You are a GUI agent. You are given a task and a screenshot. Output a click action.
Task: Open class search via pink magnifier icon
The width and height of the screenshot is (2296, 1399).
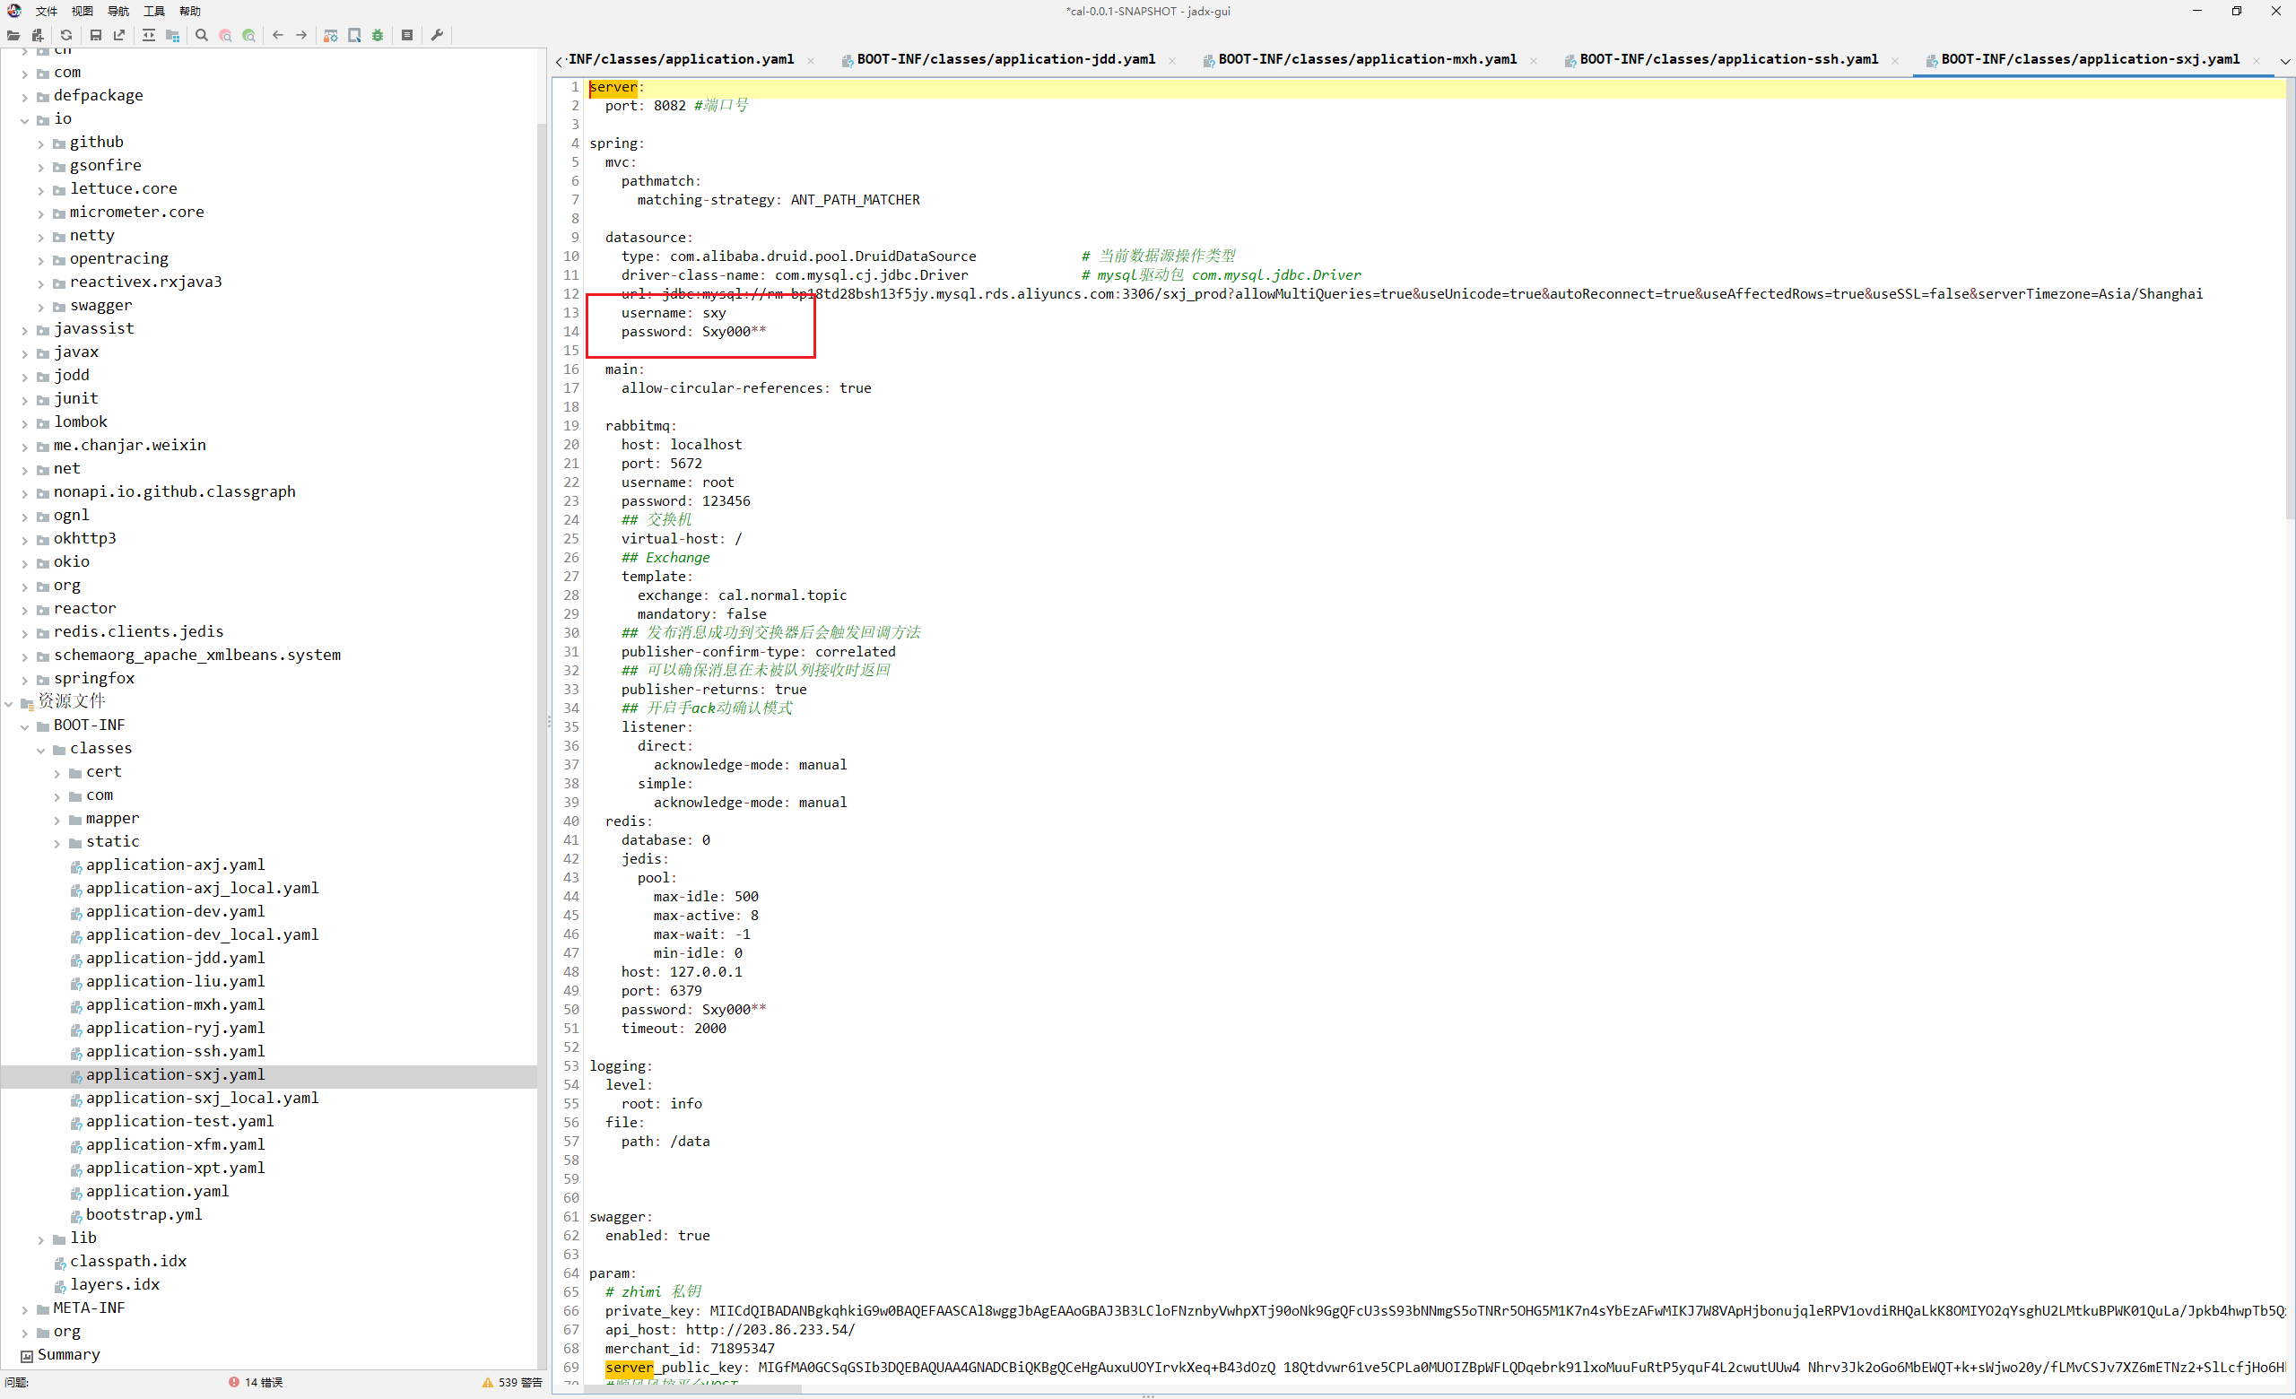coord(225,35)
